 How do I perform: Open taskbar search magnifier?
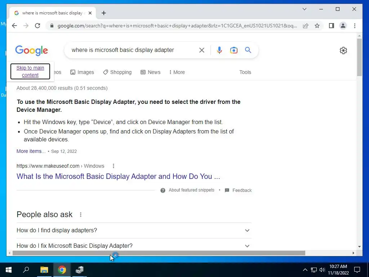point(26,270)
